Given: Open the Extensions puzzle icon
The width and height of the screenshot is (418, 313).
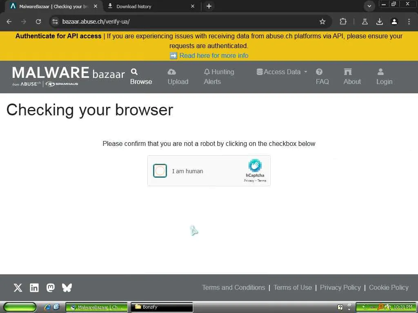Looking at the screenshot, I should (343, 22).
